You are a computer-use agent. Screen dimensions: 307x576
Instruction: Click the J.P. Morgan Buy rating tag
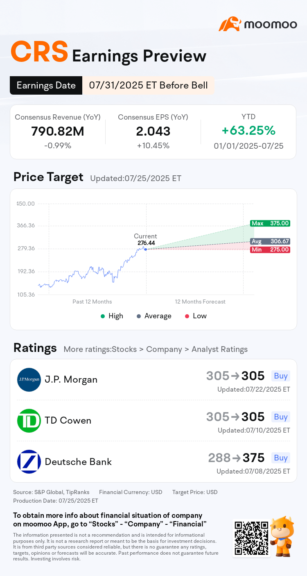pyautogui.click(x=281, y=376)
